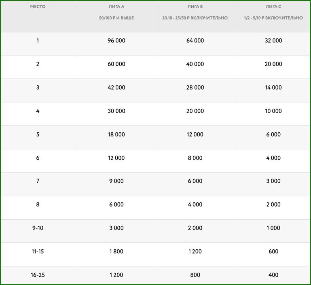Click the ЛИГА C column header
311x285 pixels.
273,7
